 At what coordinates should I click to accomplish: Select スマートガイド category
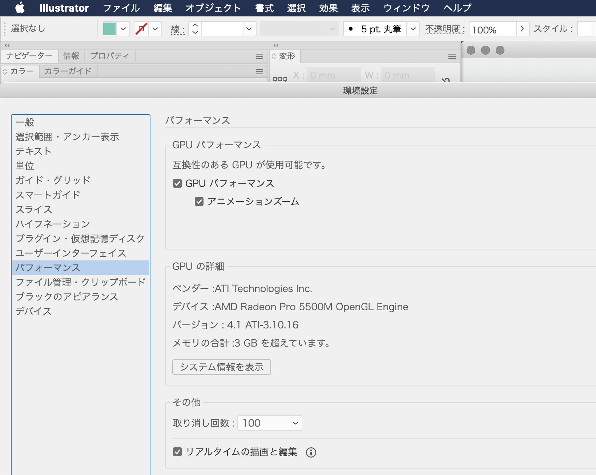pos(81,195)
